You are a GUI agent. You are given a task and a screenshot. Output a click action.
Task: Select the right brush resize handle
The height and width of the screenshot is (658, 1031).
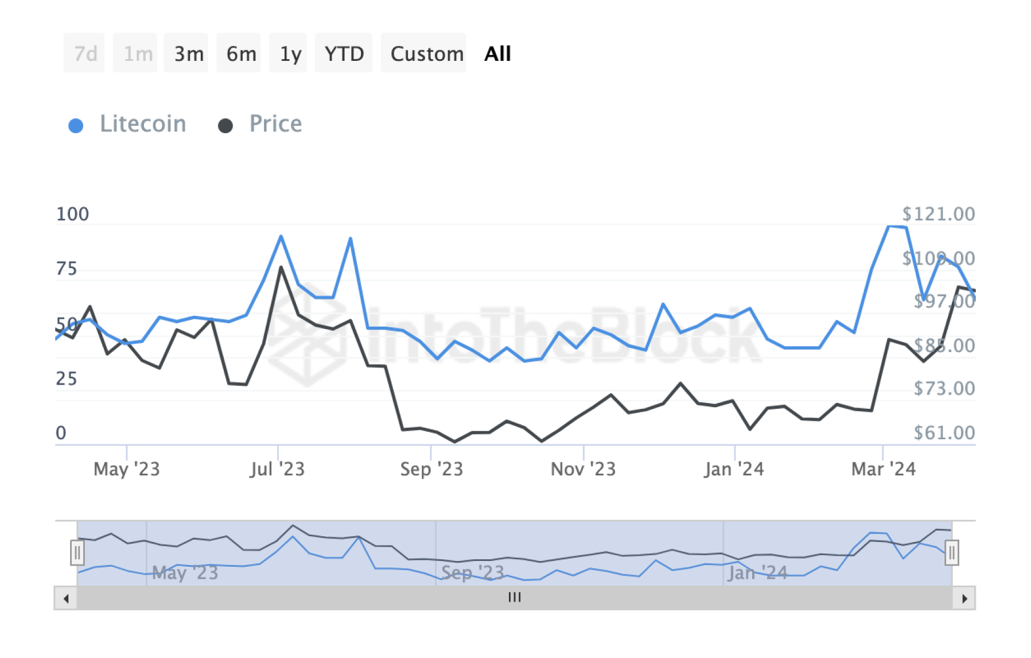(952, 552)
